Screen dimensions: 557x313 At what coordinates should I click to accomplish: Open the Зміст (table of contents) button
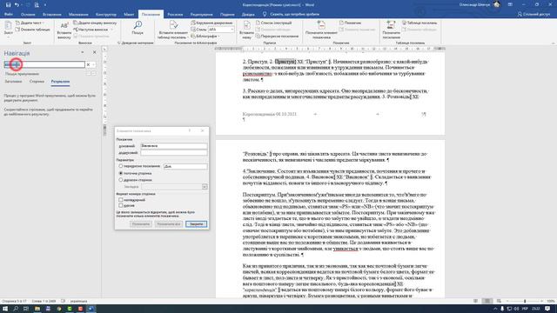coord(8,29)
